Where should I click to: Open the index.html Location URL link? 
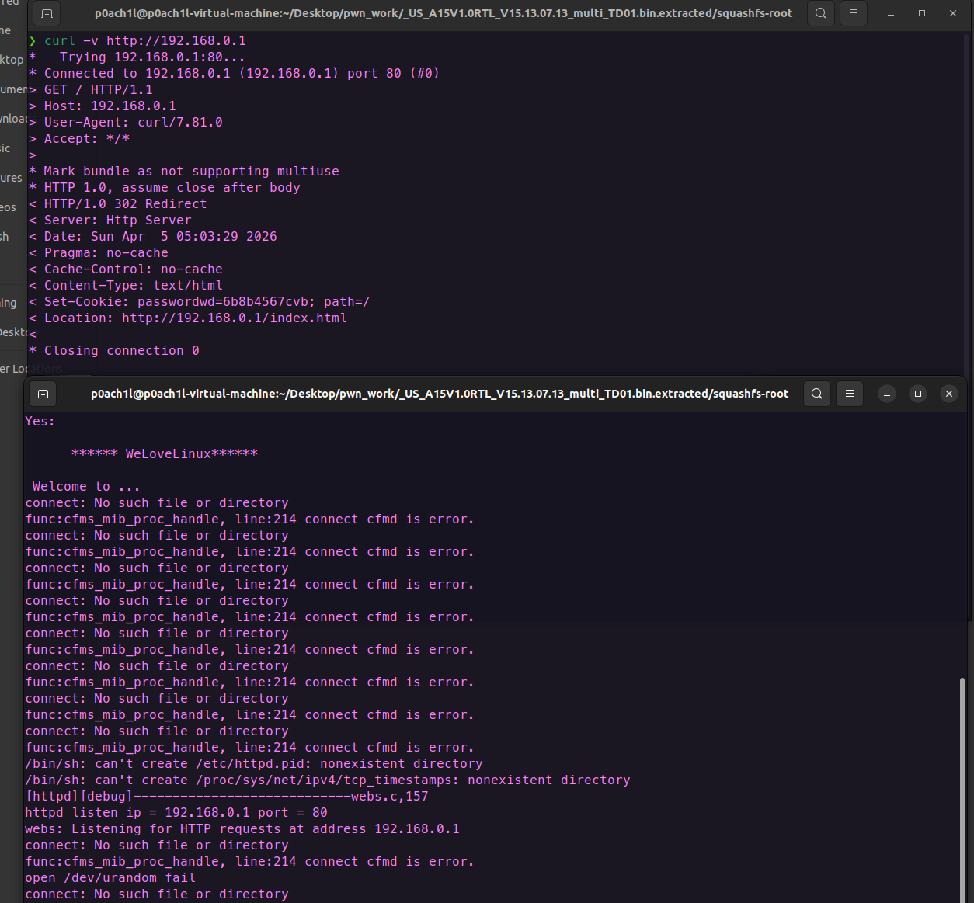[x=234, y=318]
